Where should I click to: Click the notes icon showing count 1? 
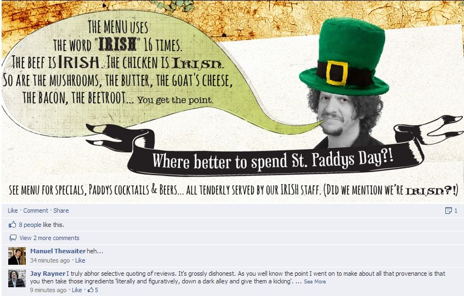coord(449,210)
